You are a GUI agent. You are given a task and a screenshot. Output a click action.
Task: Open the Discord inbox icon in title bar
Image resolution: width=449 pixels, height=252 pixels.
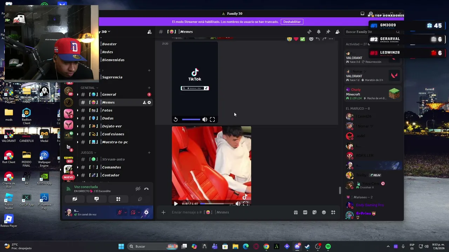(x=362, y=14)
